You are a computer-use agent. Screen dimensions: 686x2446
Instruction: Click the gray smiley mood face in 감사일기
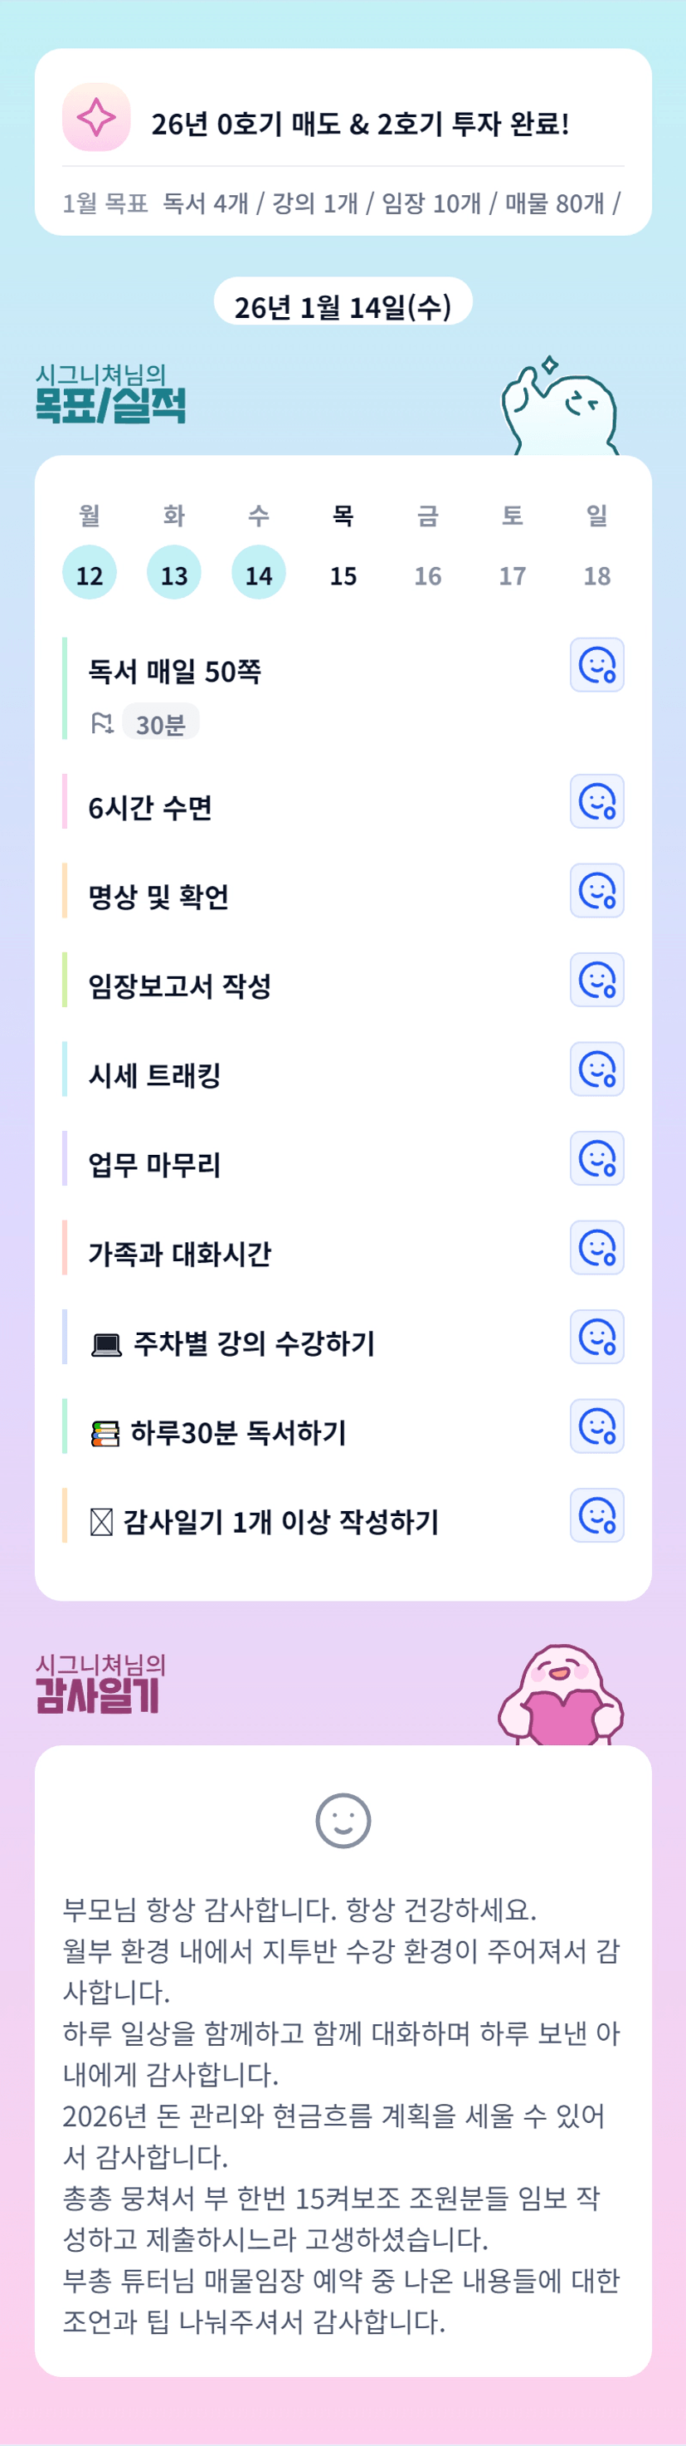(x=343, y=1820)
